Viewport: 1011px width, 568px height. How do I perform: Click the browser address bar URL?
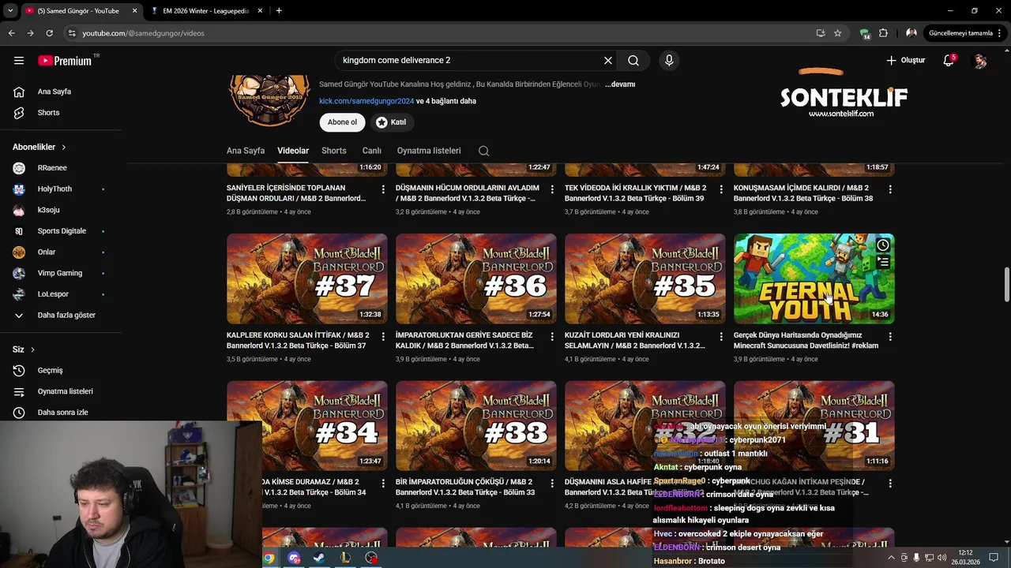[144, 33]
